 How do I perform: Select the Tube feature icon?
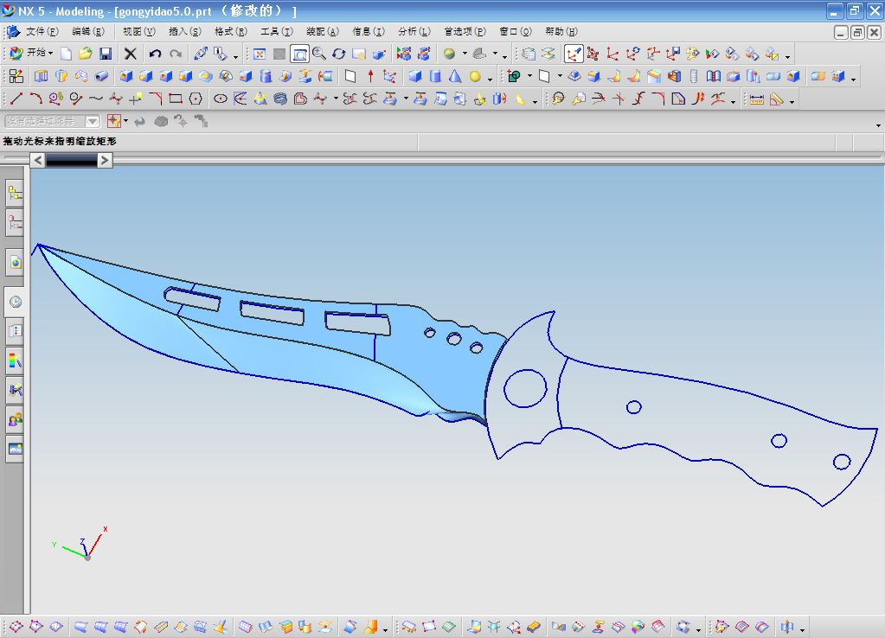coord(101,76)
